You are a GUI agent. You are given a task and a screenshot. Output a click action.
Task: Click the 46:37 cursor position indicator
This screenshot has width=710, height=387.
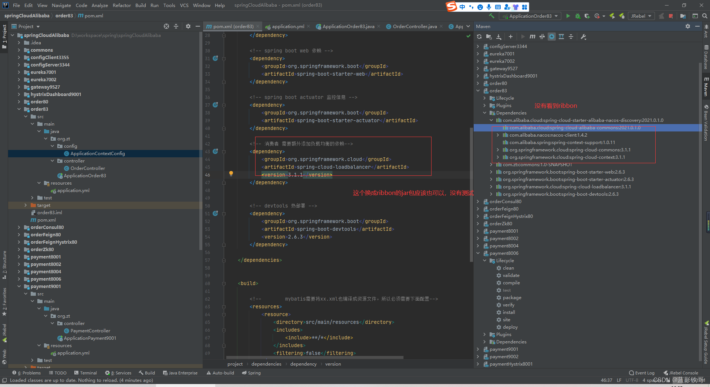[606, 380]
